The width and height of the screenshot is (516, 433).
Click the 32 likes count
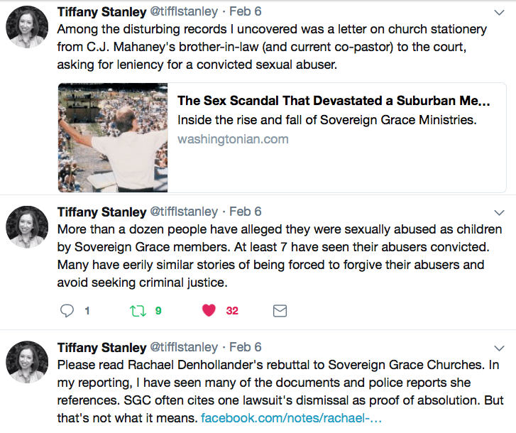(x=231, y=311)
